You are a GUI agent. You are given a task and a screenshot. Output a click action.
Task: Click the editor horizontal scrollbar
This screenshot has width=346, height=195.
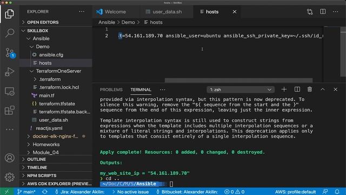point(239,80)
